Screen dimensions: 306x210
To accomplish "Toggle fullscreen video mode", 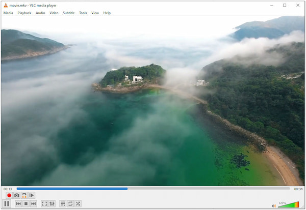I will click(x=44, y=203).
